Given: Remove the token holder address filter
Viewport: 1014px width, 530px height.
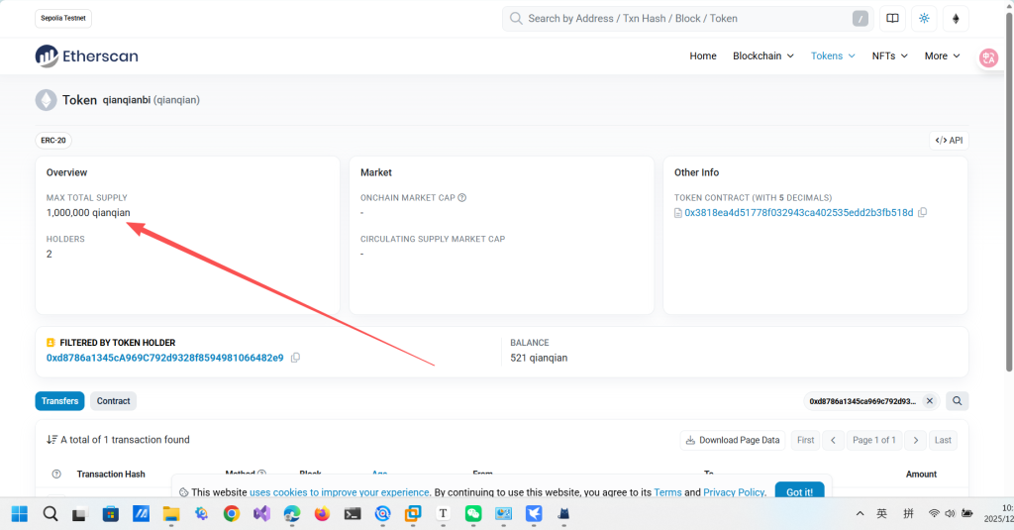Looking at the screenshot, I should click(x=929, y=401).
